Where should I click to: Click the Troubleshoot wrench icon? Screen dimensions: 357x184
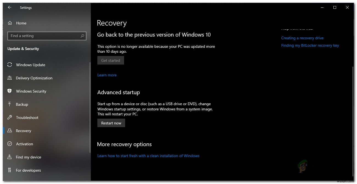(x=10, y=118)
